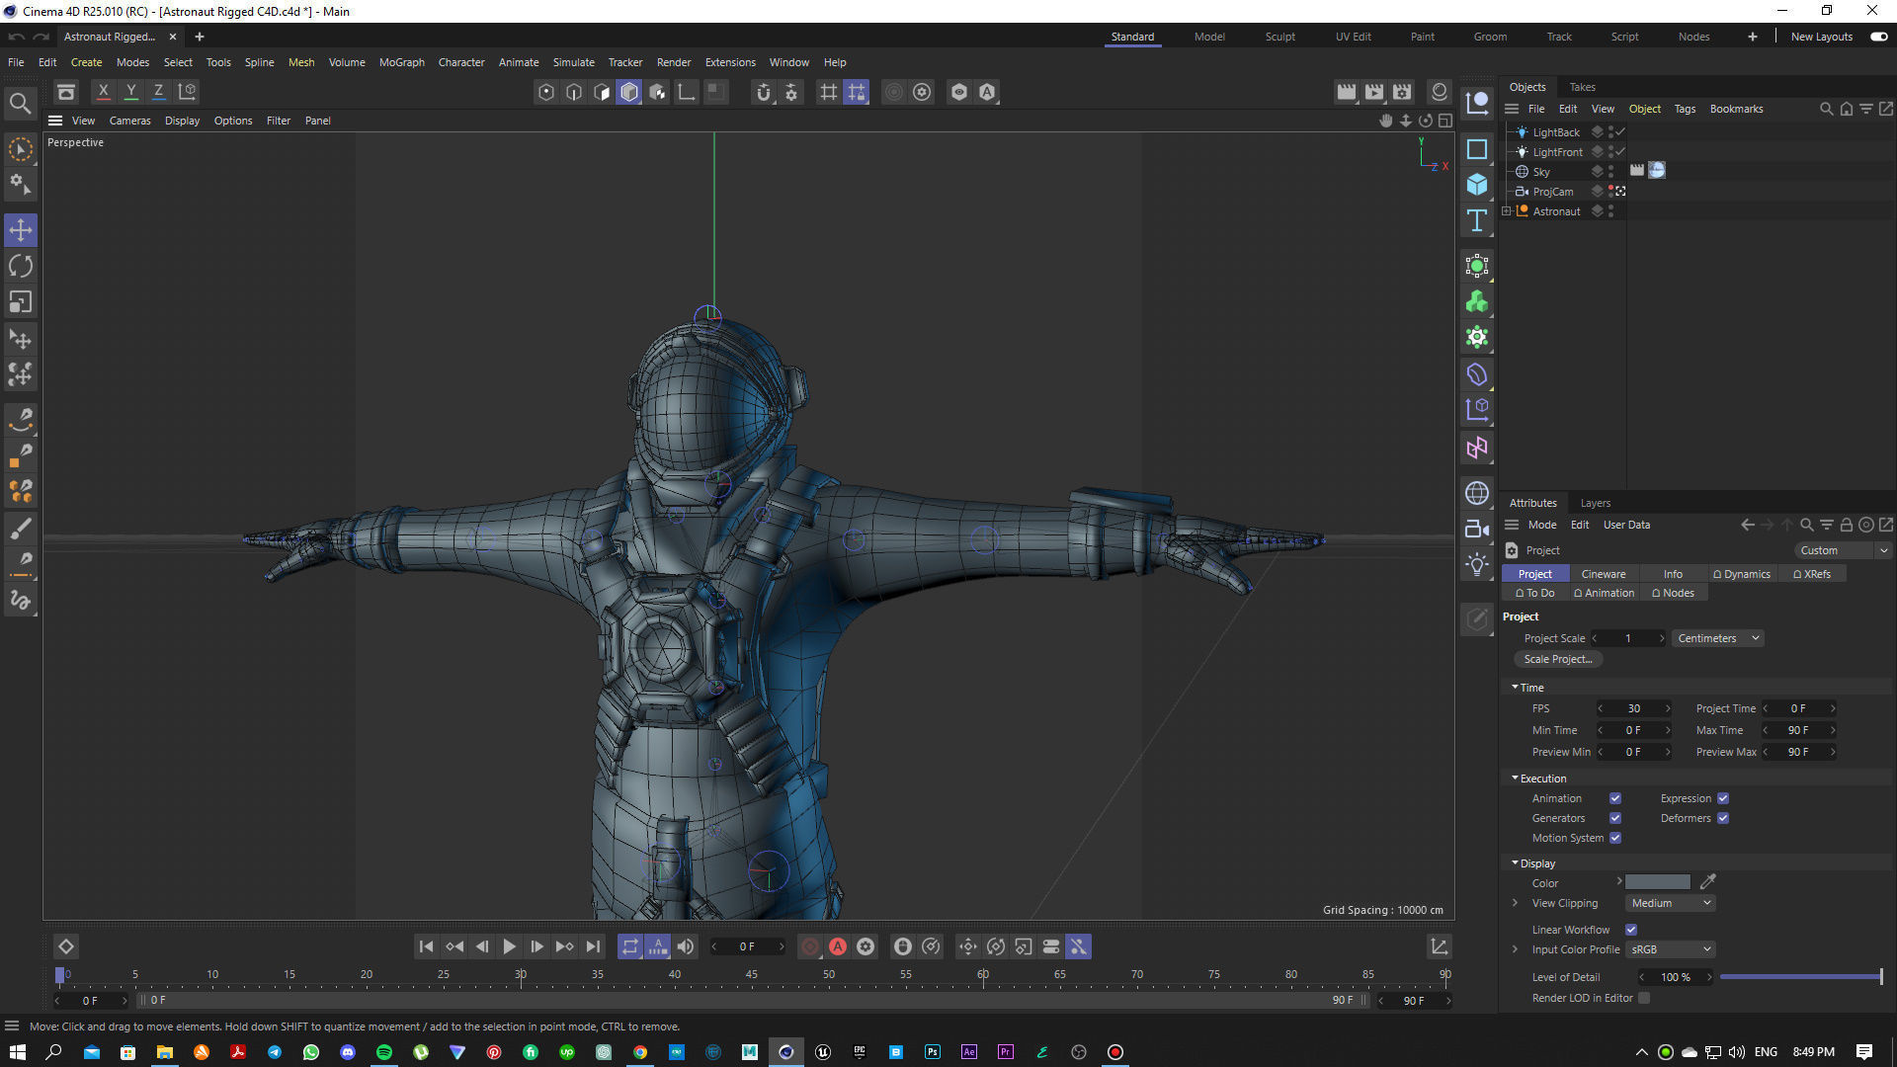Expand the View Clipping options arrow
The width and height of the screenshot is (1897, 1067).
(x=1515, y=903)
